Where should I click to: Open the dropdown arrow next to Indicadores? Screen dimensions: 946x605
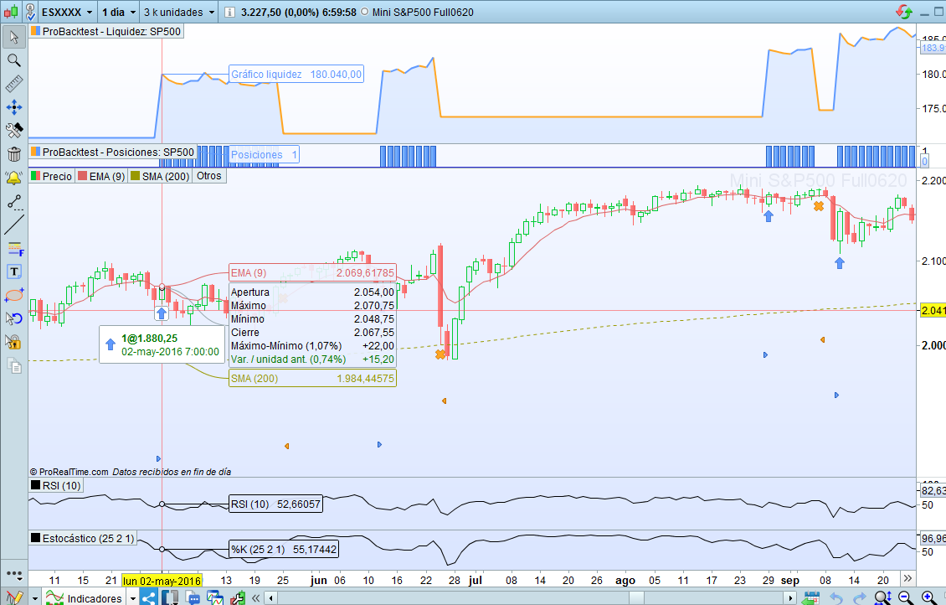133,599
